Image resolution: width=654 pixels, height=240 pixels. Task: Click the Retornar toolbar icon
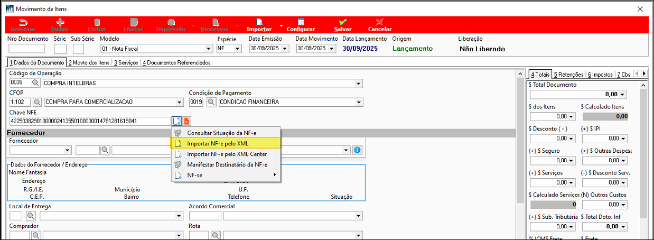click(x=23, y=22)
